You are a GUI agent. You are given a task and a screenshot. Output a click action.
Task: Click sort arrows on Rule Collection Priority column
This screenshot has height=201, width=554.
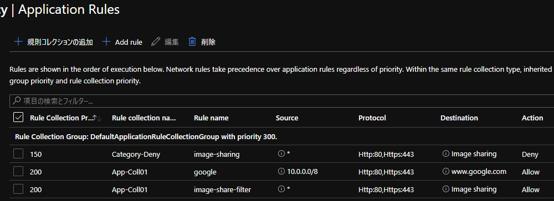[x=96, y=118]
